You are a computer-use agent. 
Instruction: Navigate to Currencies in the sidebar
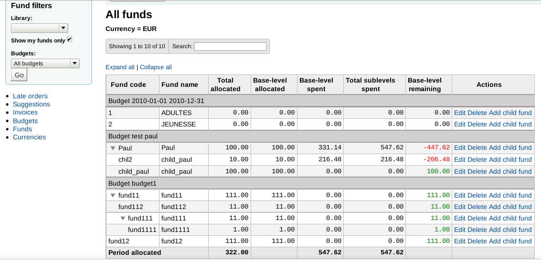point(29,137)
